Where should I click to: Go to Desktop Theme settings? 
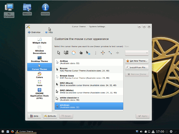tap(39, 59)
